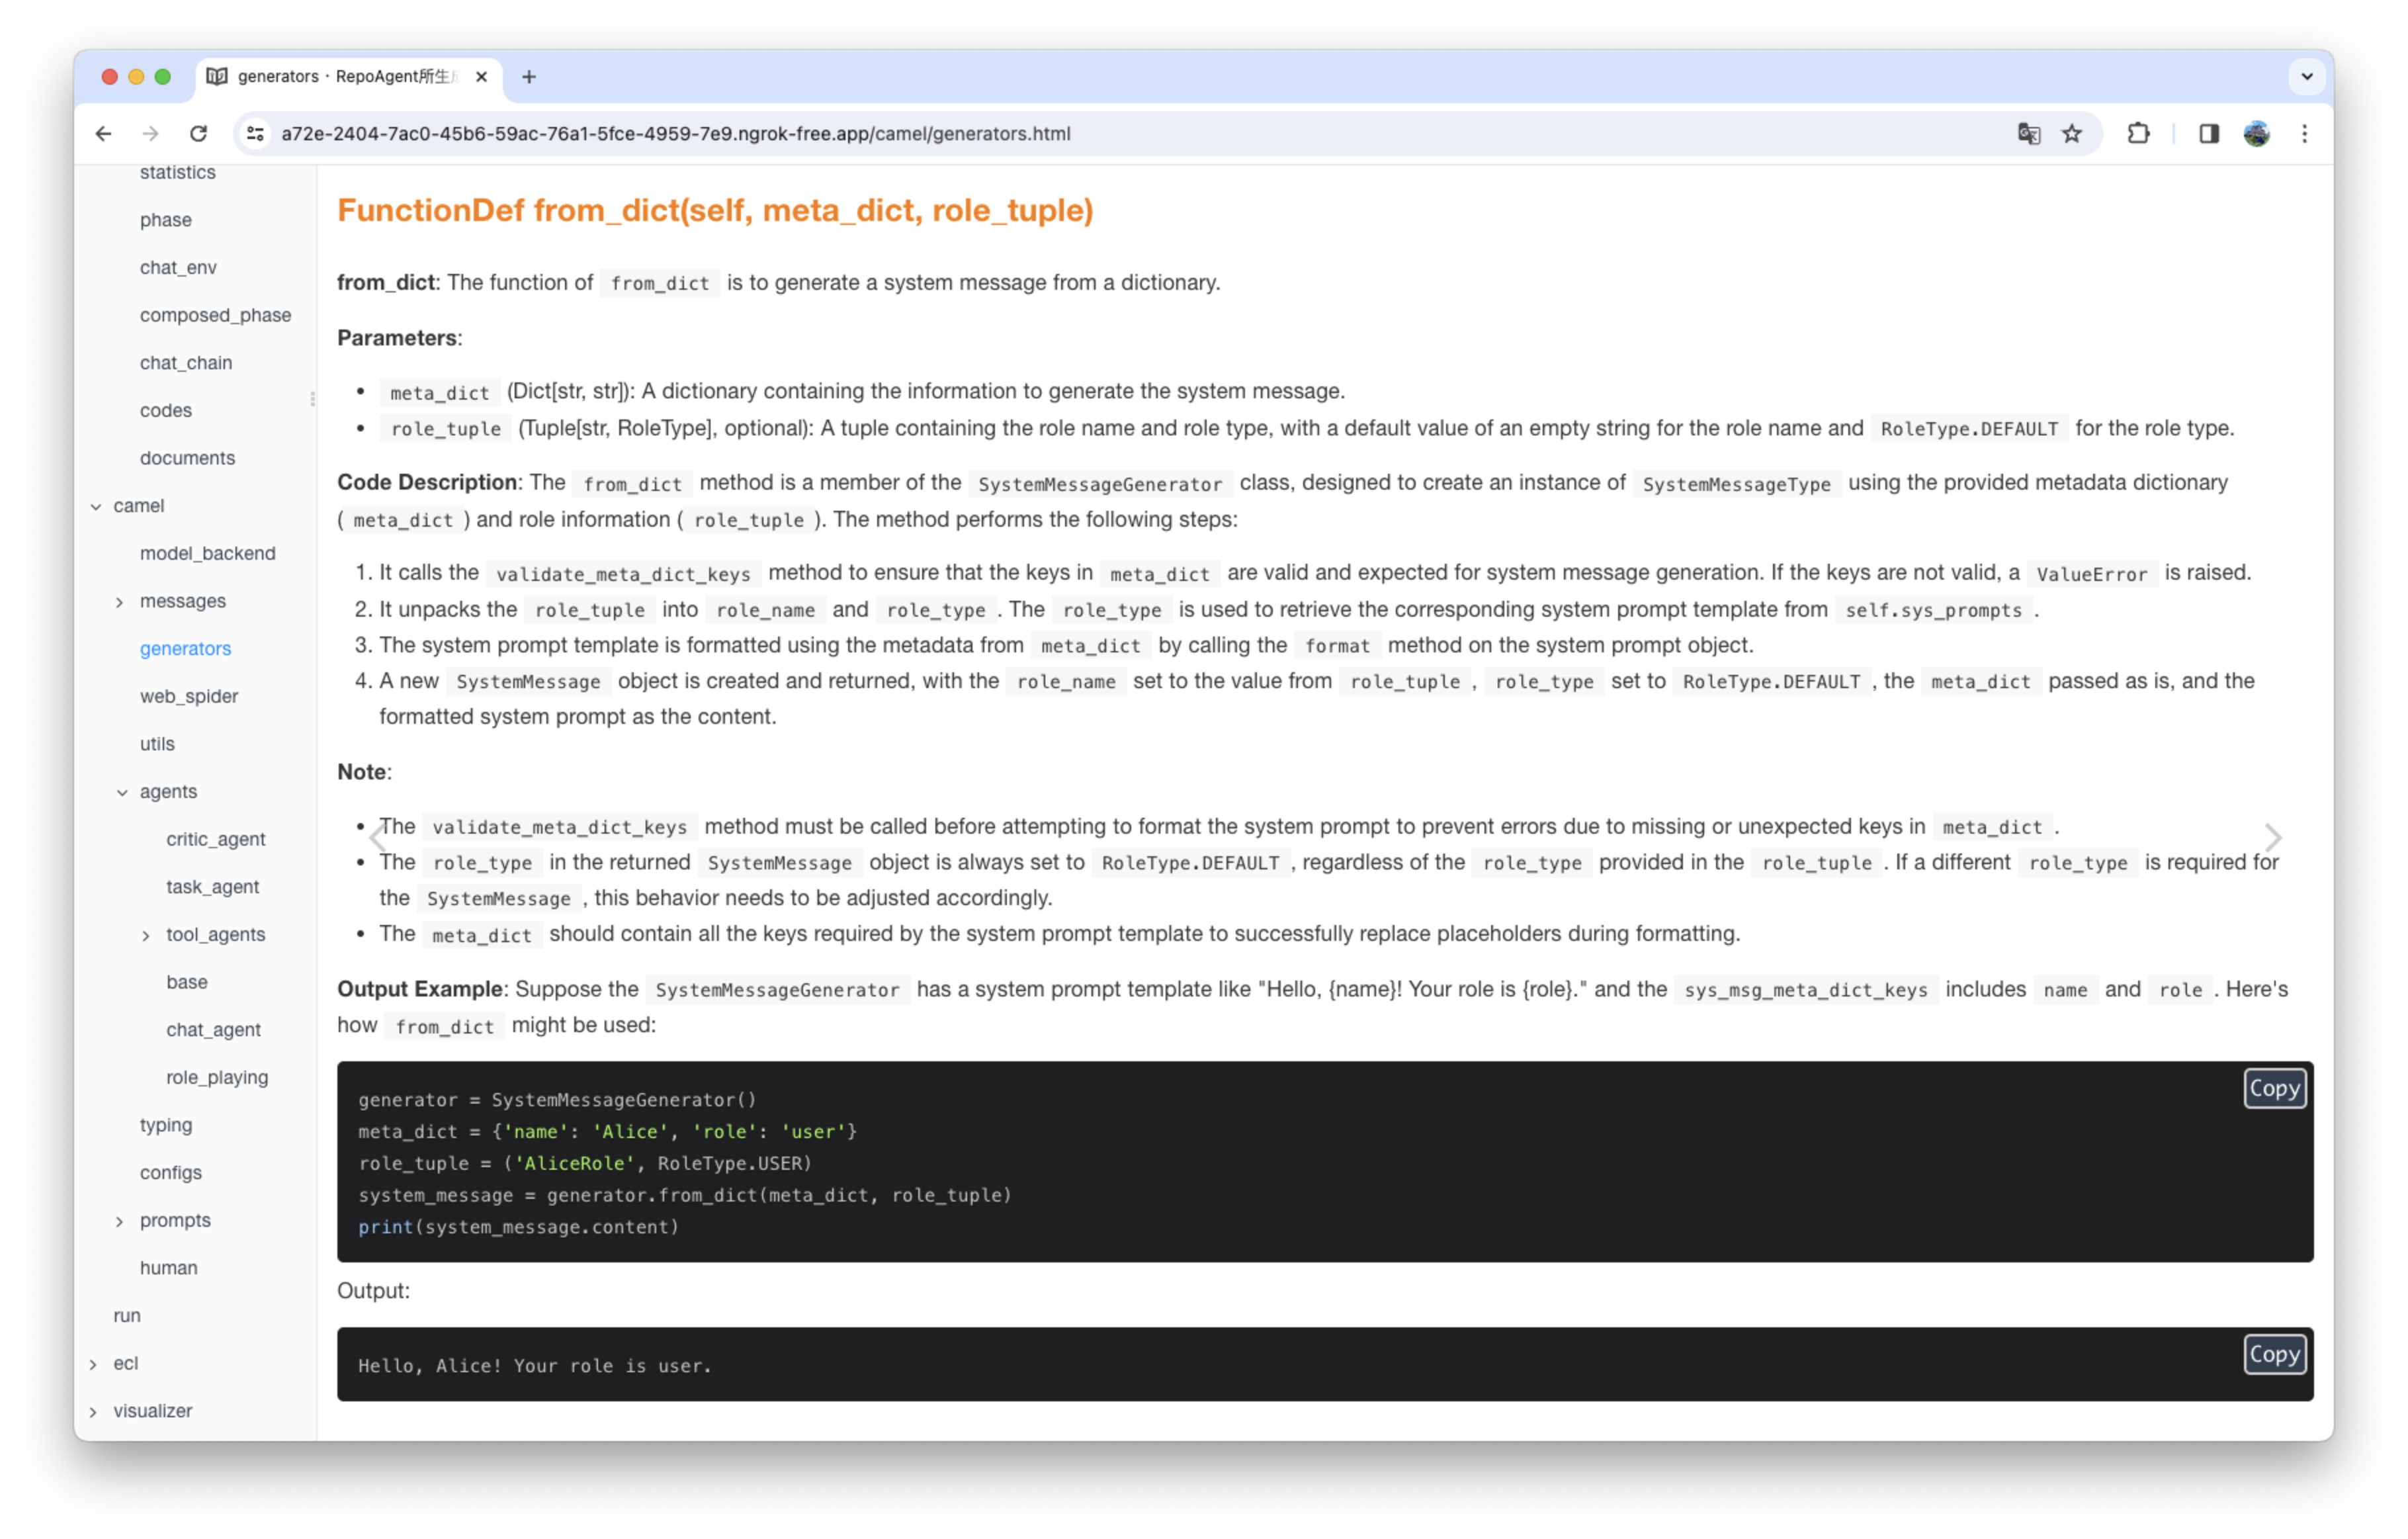Close the generators RepoAgent tab

(x=481, y=77)
